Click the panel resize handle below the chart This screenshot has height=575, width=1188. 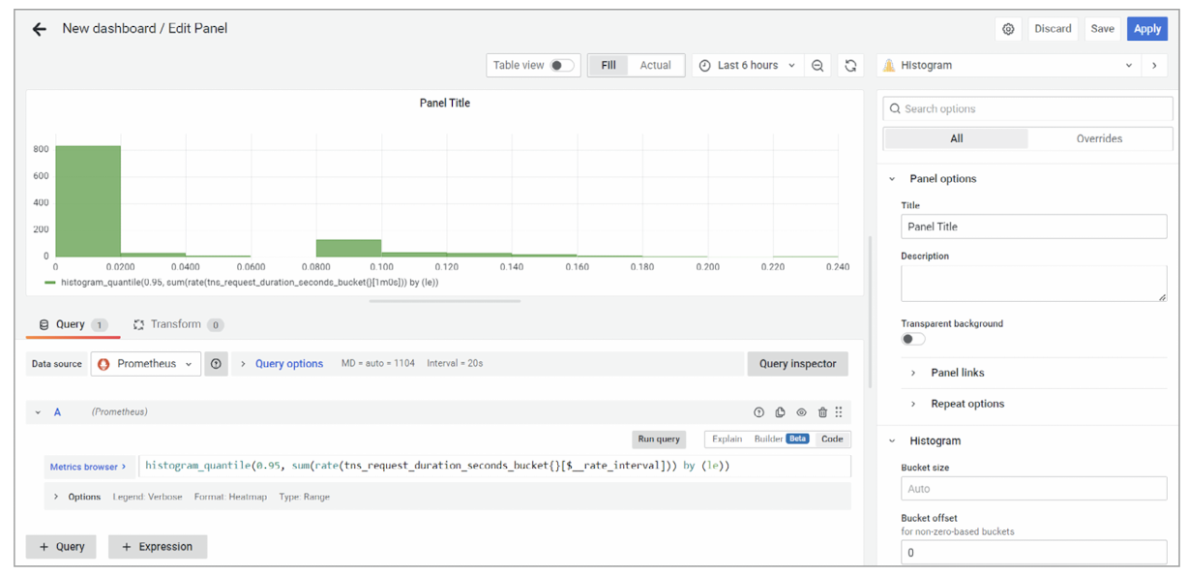coord(445,301)
